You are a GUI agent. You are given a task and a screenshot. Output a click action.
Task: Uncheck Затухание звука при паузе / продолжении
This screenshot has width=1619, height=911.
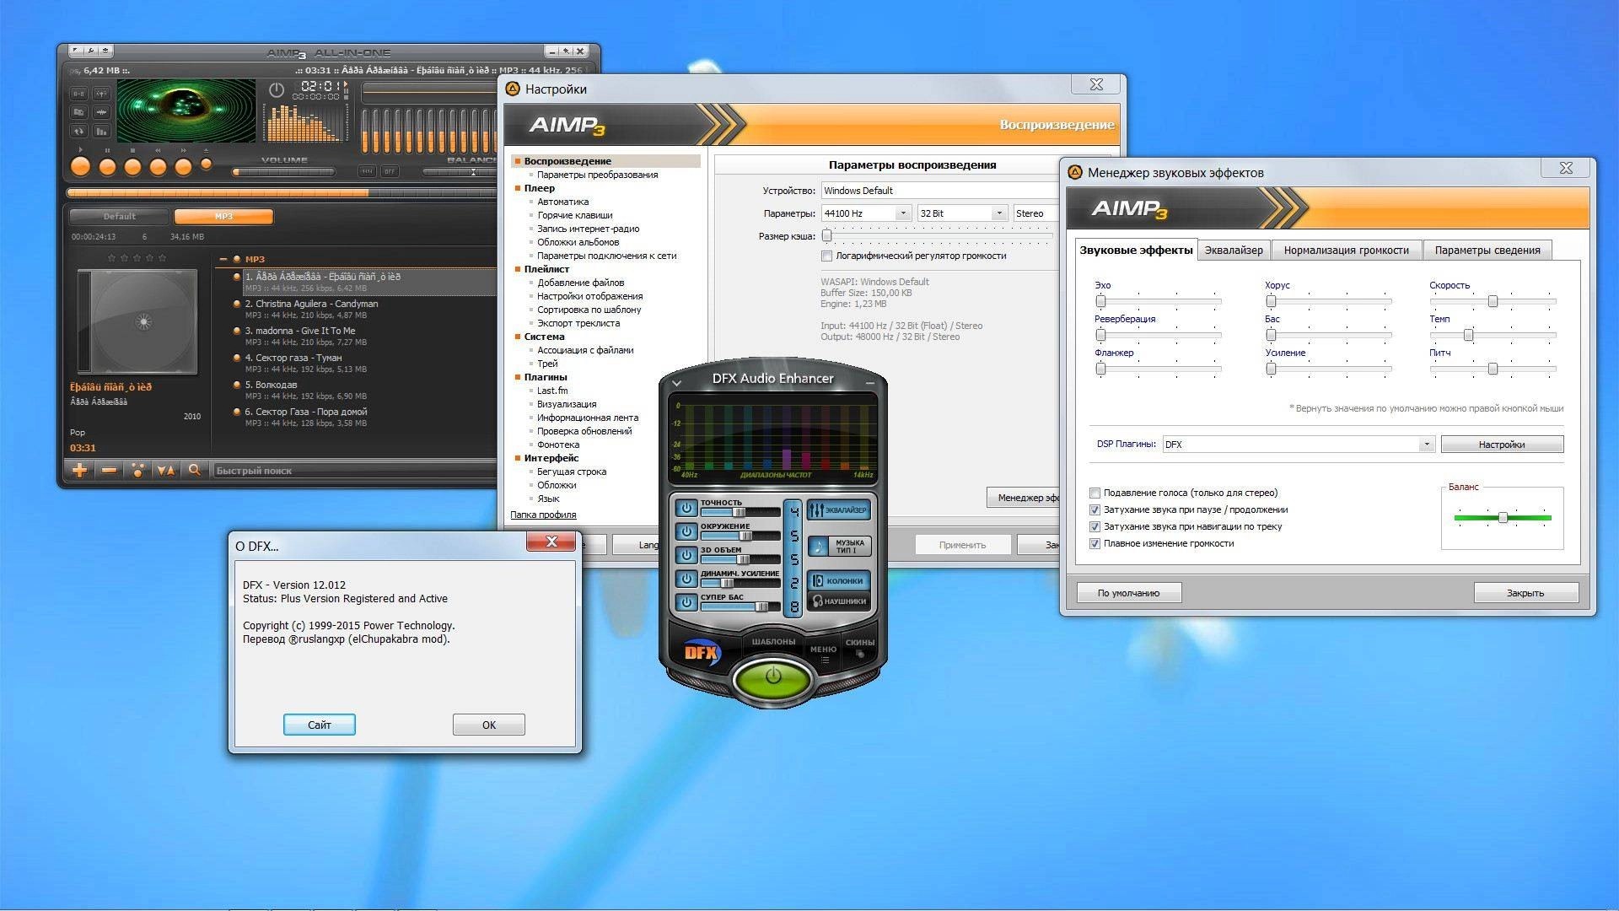tap(1095, 509)
